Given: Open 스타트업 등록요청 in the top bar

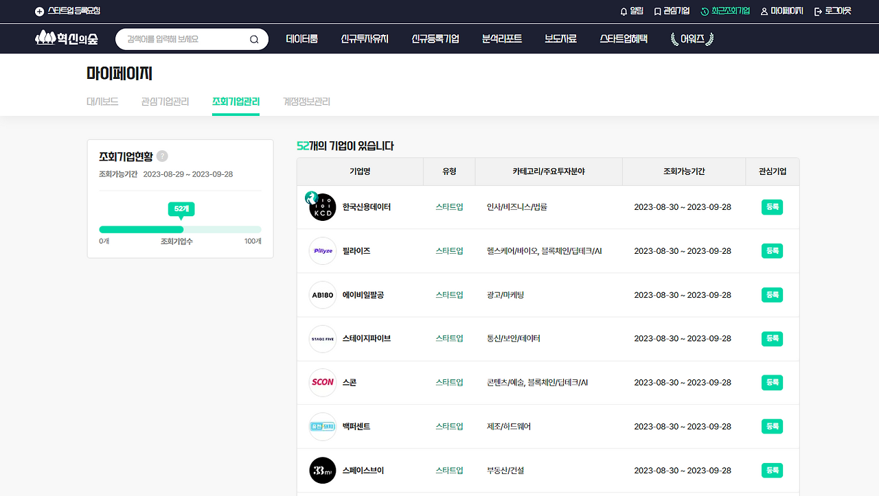Looking at the screenshot, I should 67,11.
